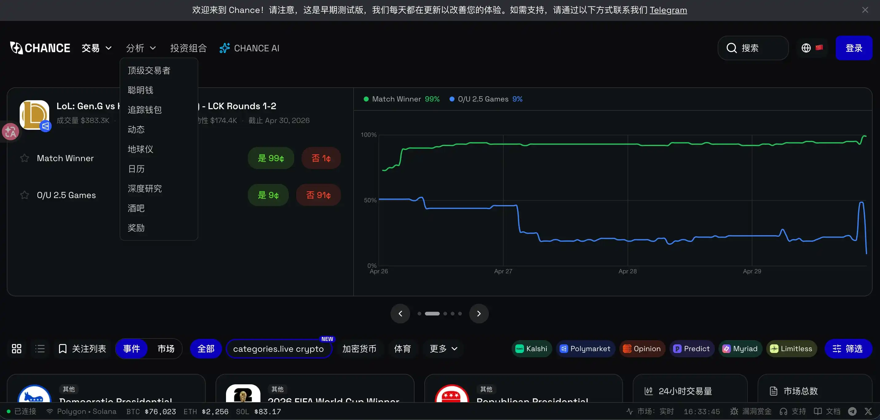
Task: Open Republican Presidential event thumbnail
Action: 452,394
